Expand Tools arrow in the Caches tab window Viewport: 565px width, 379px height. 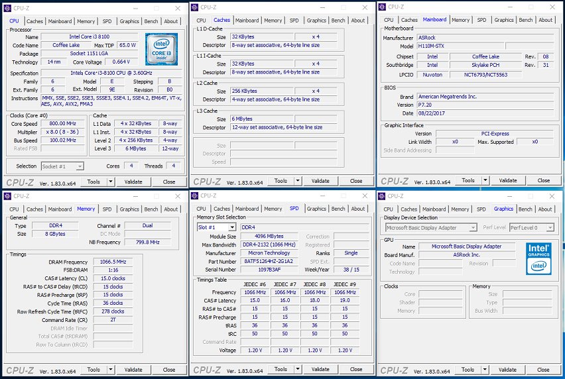[298, 181]
